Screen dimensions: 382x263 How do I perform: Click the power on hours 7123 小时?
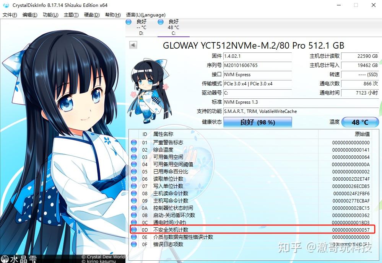point(360,93)
